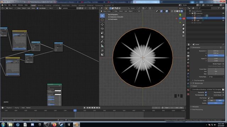The image size is (227, 127).
Task: Open the File menu
Action: coord(5,5)
